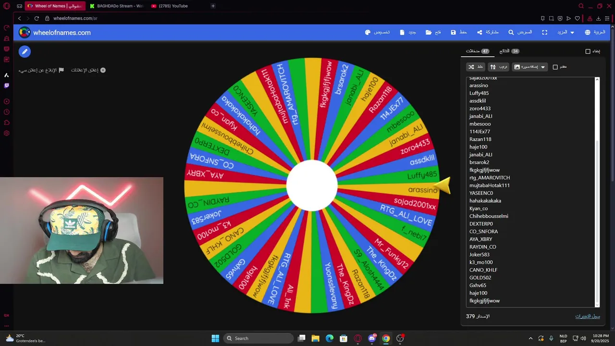Toggle the Hide checkbox
The width and height of the screenshot is (615, 346).
[588, 51]
